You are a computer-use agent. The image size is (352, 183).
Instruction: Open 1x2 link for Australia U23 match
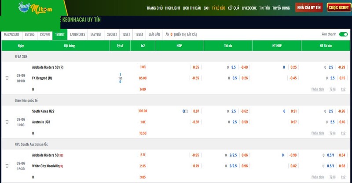point(343,133)
